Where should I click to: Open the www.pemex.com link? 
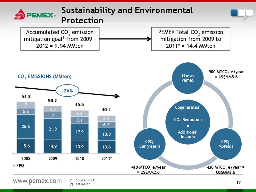37,181
